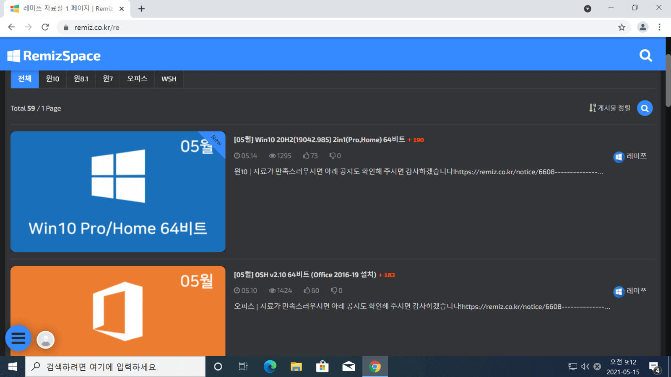The width and height of the screenshot is (671, 377).
Task: Click the 05.10 date clock icon
Action: pyautogui.click(x=237, y=290)
